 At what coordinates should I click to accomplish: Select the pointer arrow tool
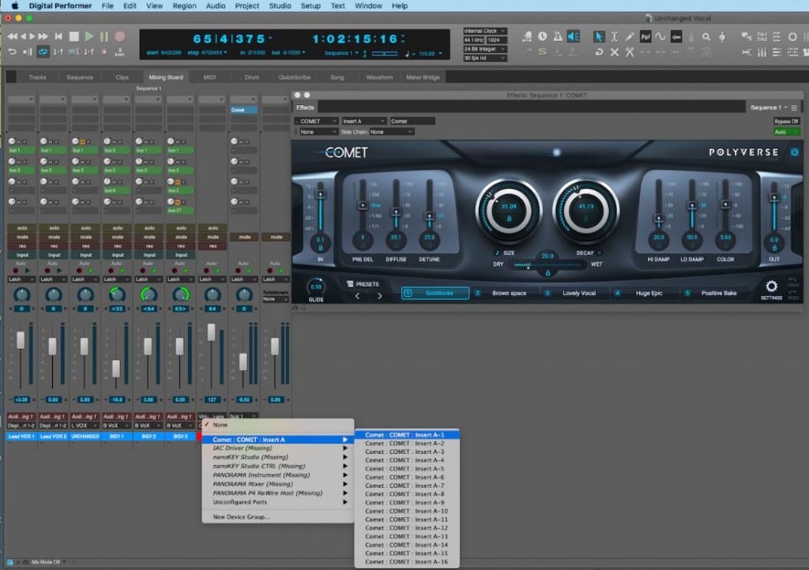tap(599, 36)
